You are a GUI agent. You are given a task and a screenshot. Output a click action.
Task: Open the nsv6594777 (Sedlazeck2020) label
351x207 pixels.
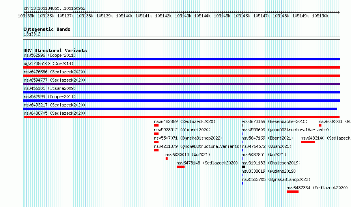[54, 80]
